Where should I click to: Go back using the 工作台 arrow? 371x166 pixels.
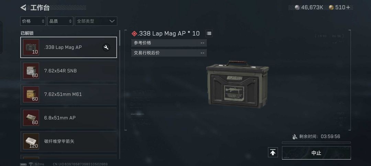23,8
